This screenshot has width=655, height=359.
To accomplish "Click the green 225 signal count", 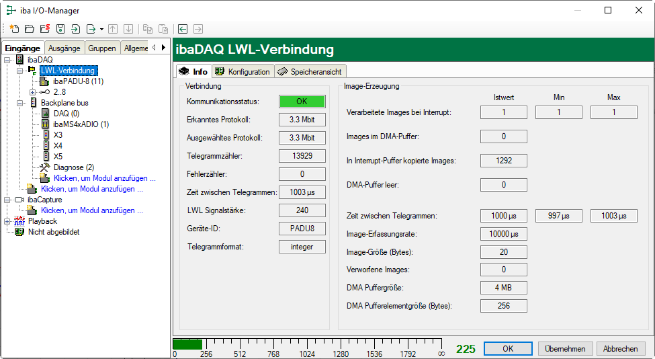I will pyautogui.click(x=466, y=349).
